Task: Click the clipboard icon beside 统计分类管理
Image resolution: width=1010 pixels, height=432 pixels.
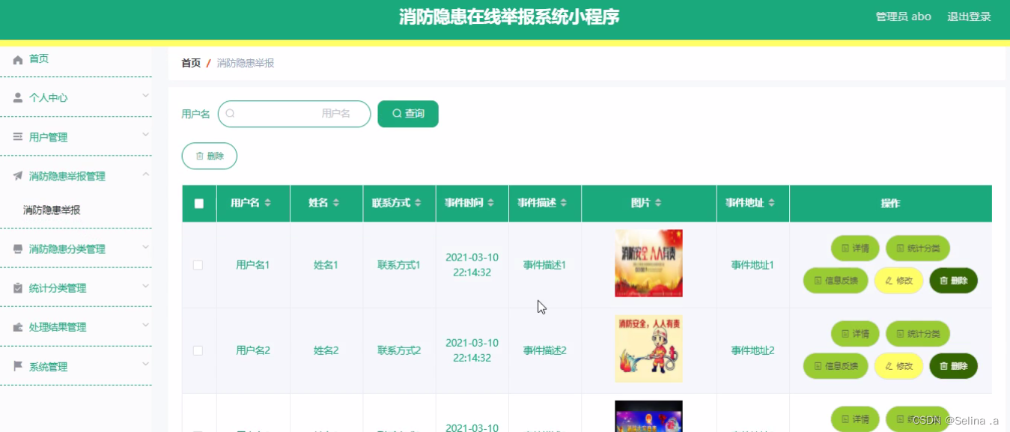Action: (x=18, y=288)
